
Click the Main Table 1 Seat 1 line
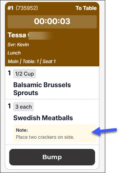(32, 61)
